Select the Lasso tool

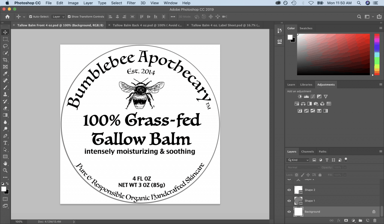coord(5,46)
